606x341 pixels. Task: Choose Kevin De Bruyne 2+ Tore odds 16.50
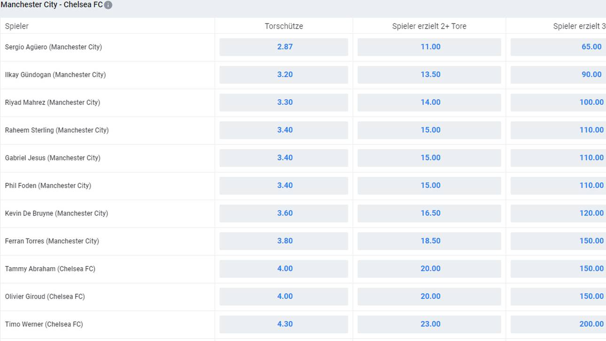pos(429,213)
